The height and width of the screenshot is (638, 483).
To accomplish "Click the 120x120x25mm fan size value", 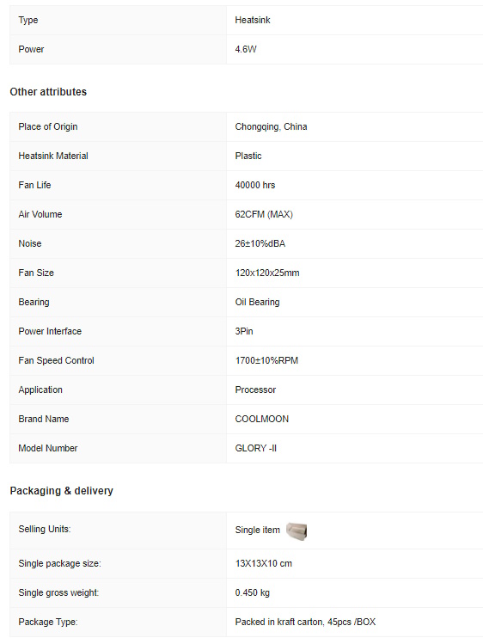I will coord(267,273).
